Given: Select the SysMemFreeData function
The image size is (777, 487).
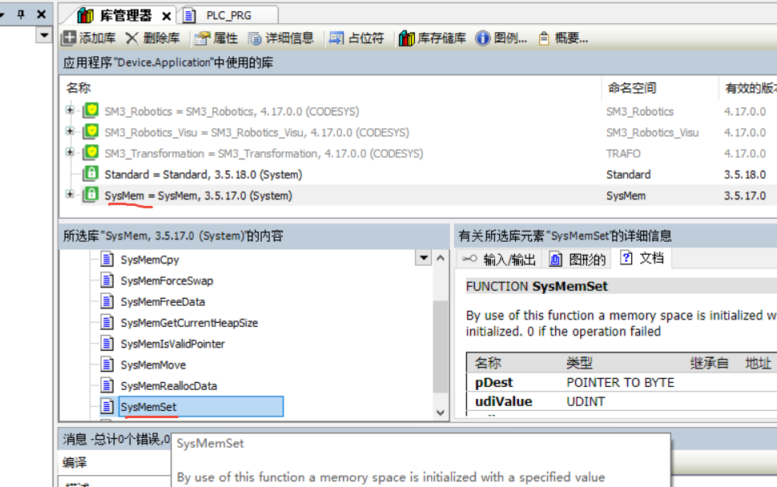Looking at the screenshot, I should [x=163, y=302].
